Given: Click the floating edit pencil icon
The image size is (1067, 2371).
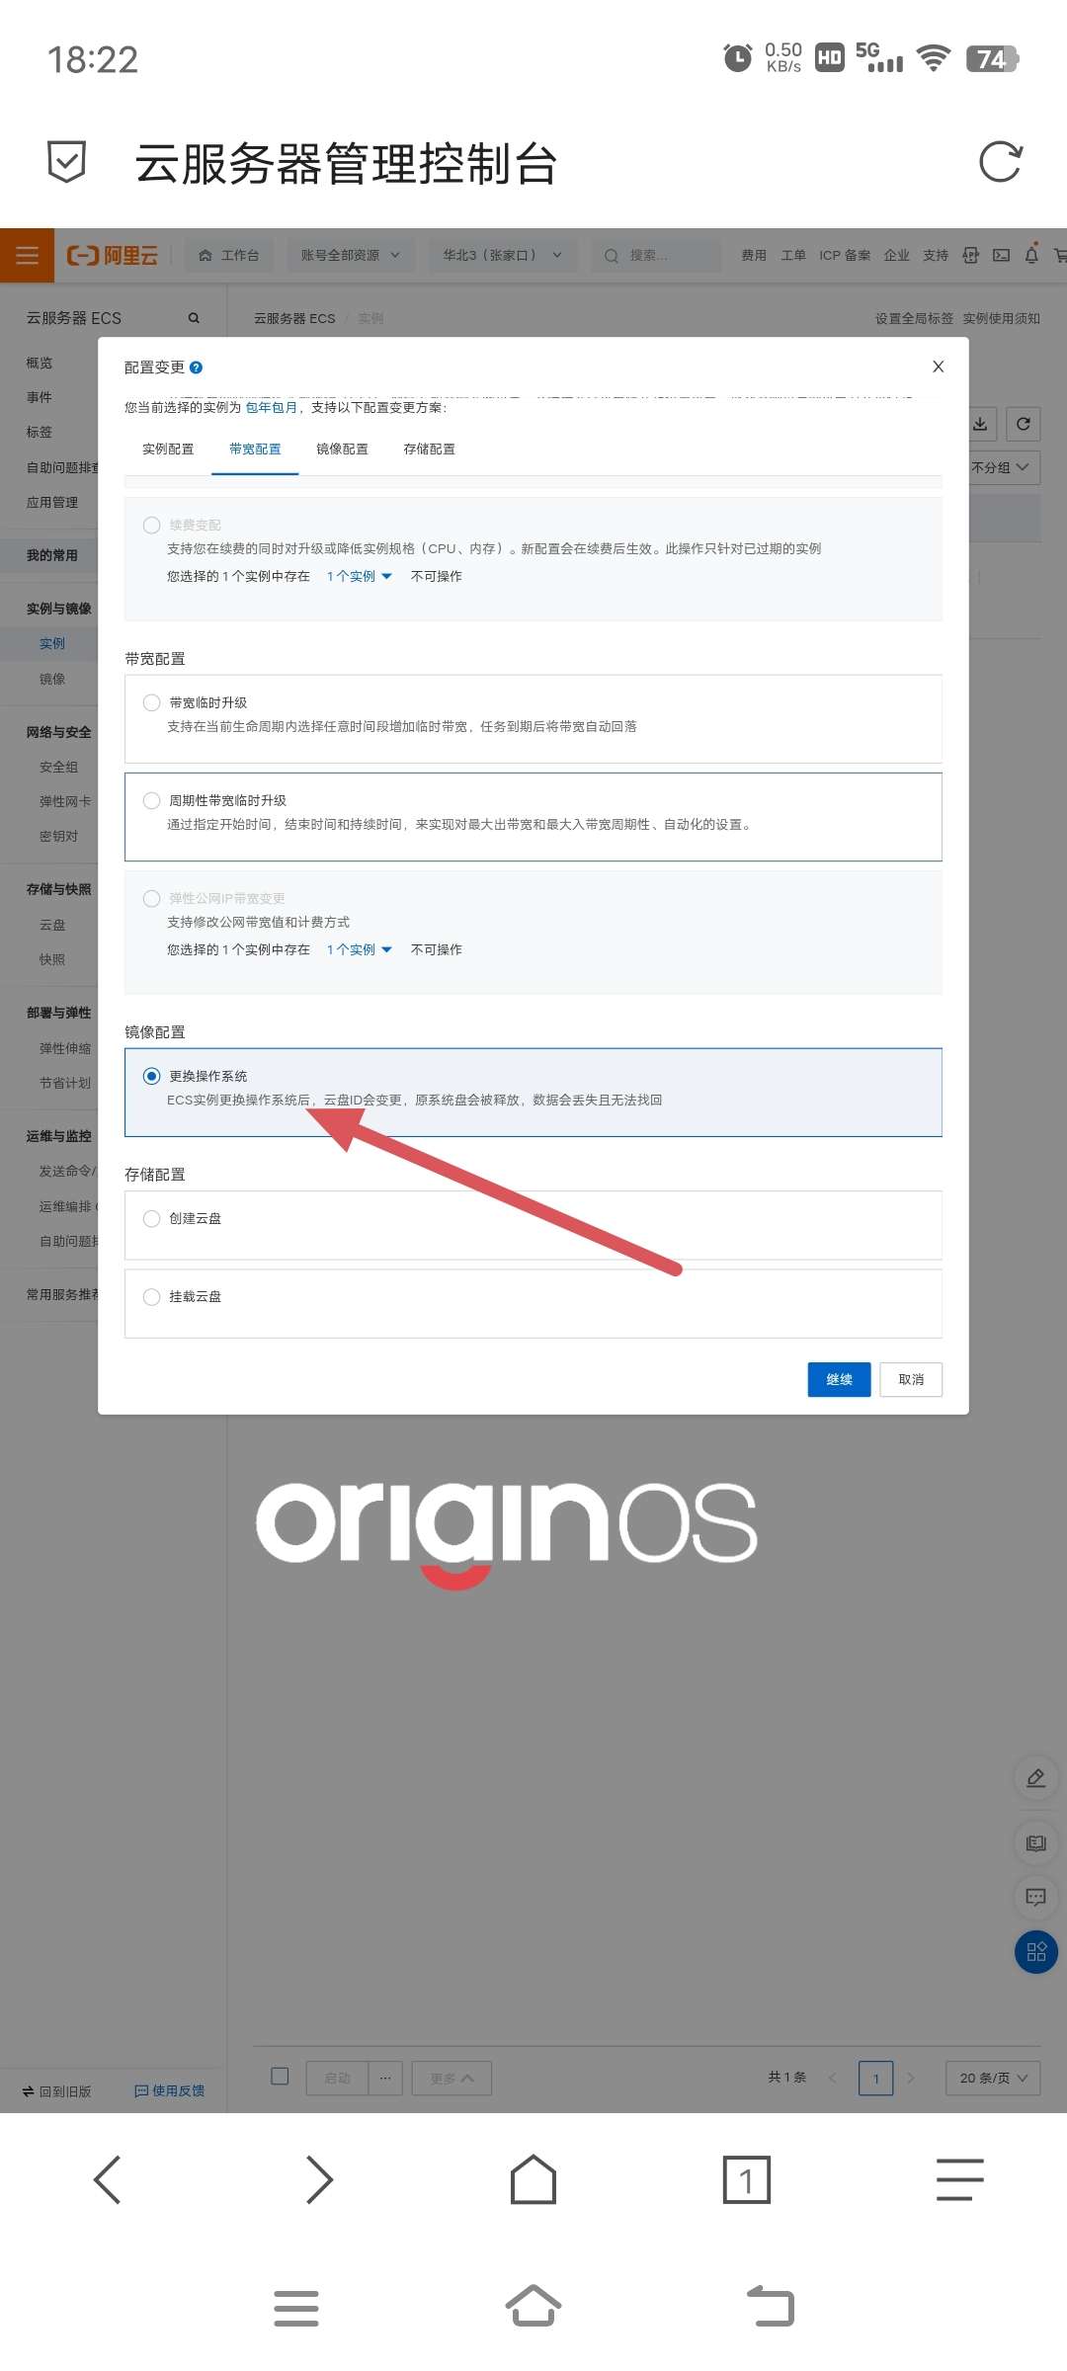Looking at the screenshot, I should click(1036, 1778).
